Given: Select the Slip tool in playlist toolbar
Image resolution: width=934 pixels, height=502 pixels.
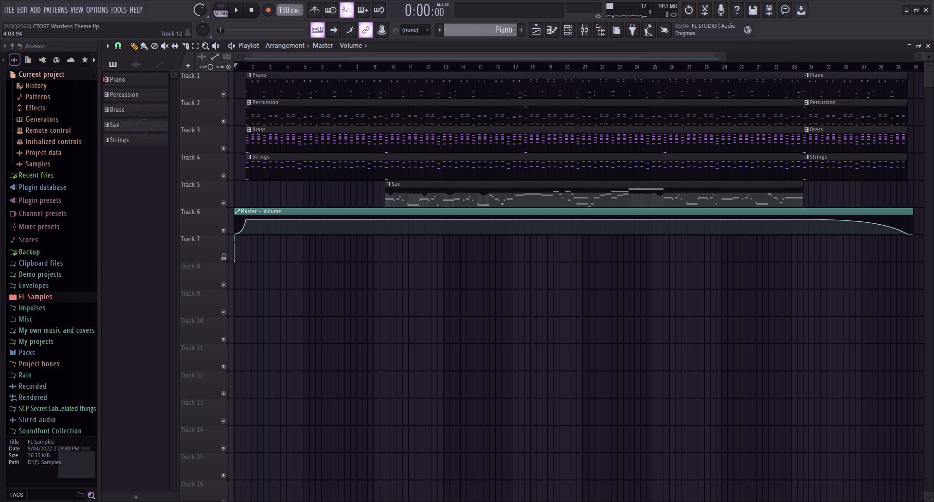Looking at the screenshot, I should tap(175, 46).
